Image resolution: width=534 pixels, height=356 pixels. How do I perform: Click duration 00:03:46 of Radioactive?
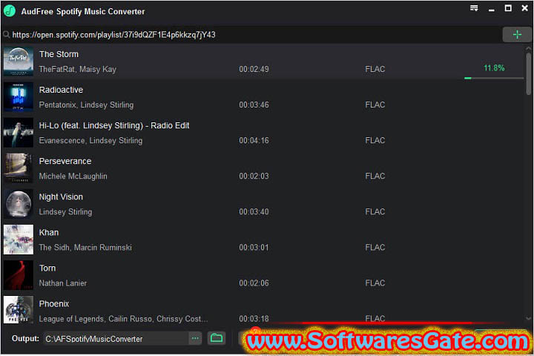pyautogui.click(x=254, y=105)
